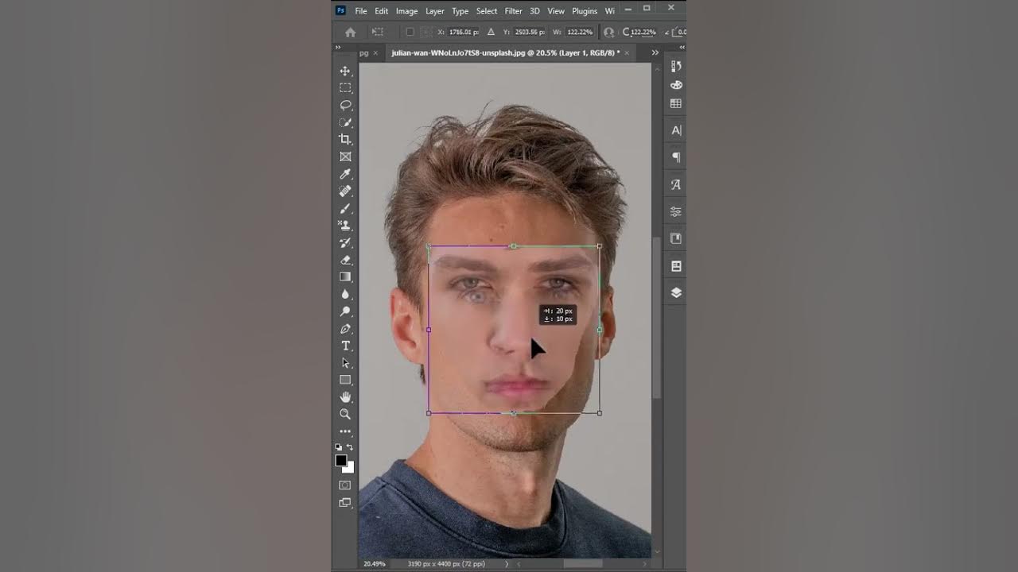Select the Spot Healing Brush tool

(x=345, y=191)
